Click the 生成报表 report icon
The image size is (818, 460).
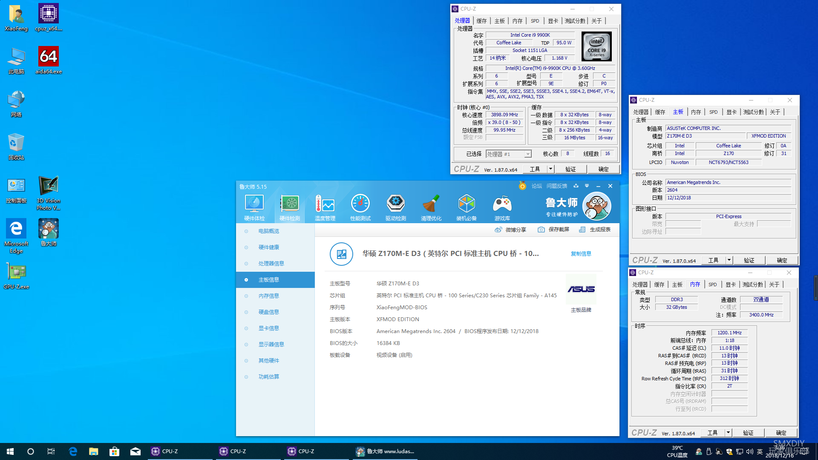[582, 230]
